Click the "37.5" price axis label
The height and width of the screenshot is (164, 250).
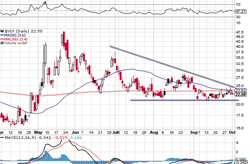(x=240, y=52)
